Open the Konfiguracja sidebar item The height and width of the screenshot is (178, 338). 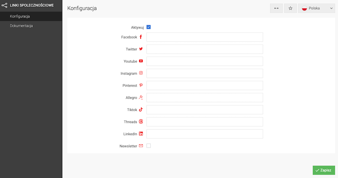(20, 16)
